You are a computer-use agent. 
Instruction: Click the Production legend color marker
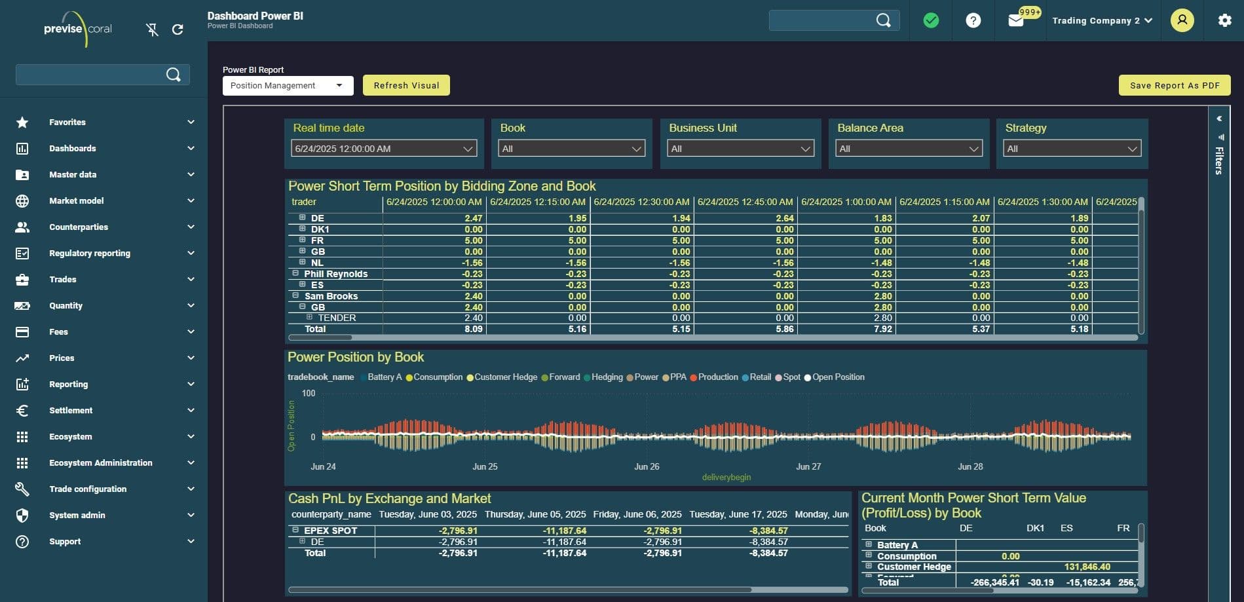693,377
